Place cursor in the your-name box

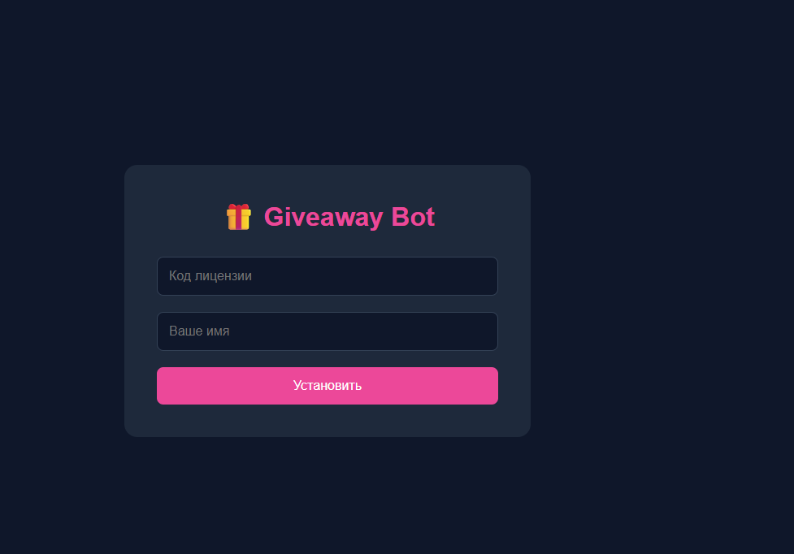pos(328,331)
